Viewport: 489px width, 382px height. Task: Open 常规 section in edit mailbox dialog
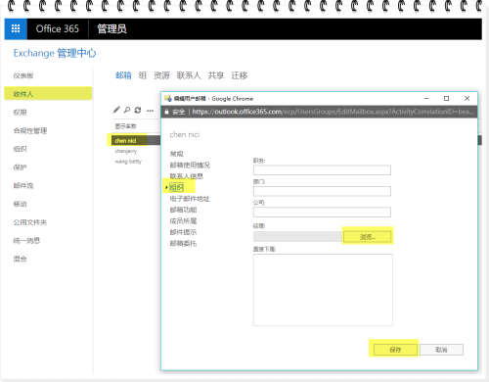[176, 154]
